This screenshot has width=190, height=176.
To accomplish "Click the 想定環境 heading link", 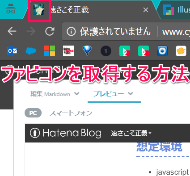I will (x=159, y=147).
